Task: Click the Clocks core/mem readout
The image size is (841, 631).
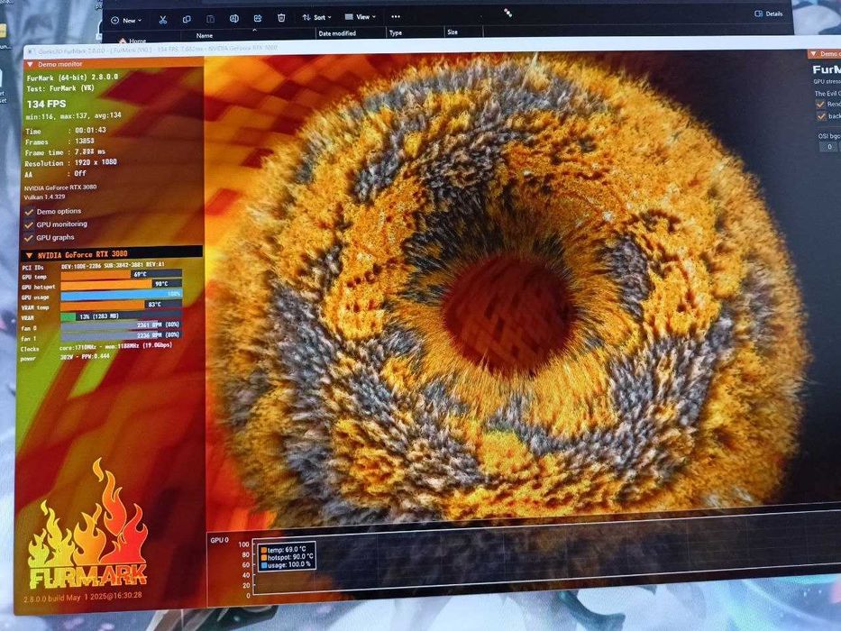Action: pyautogui.click(x=116, y=347)
